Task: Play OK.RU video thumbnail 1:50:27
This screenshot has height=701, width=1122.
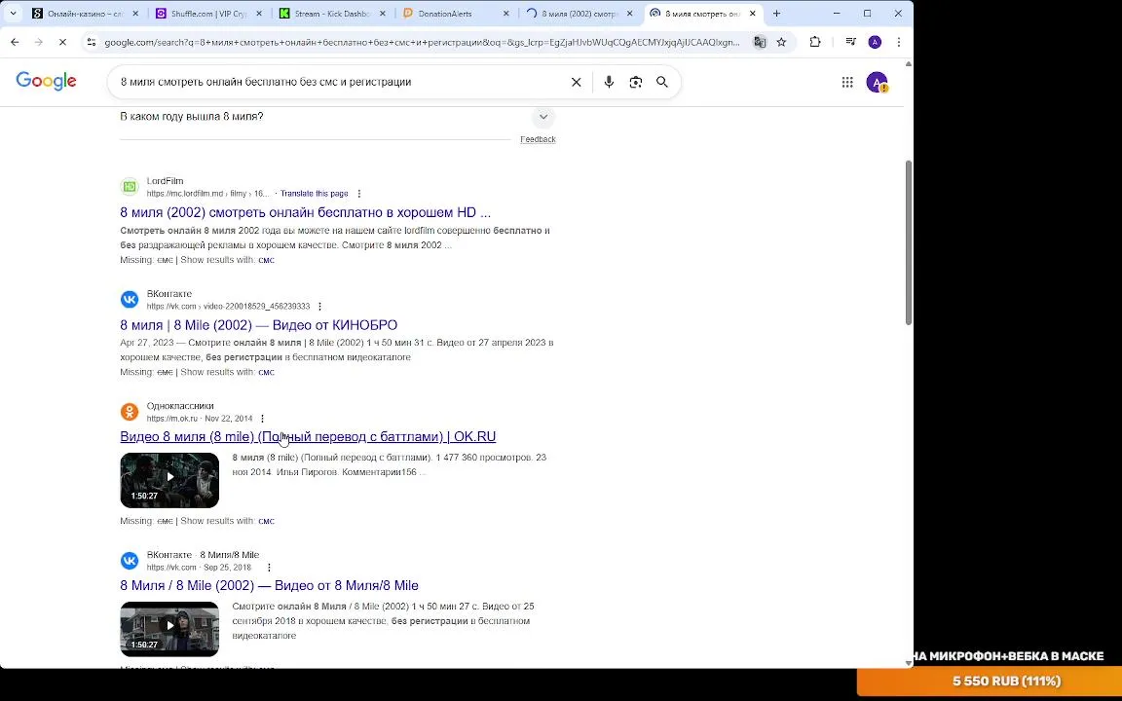Action: 169,480
